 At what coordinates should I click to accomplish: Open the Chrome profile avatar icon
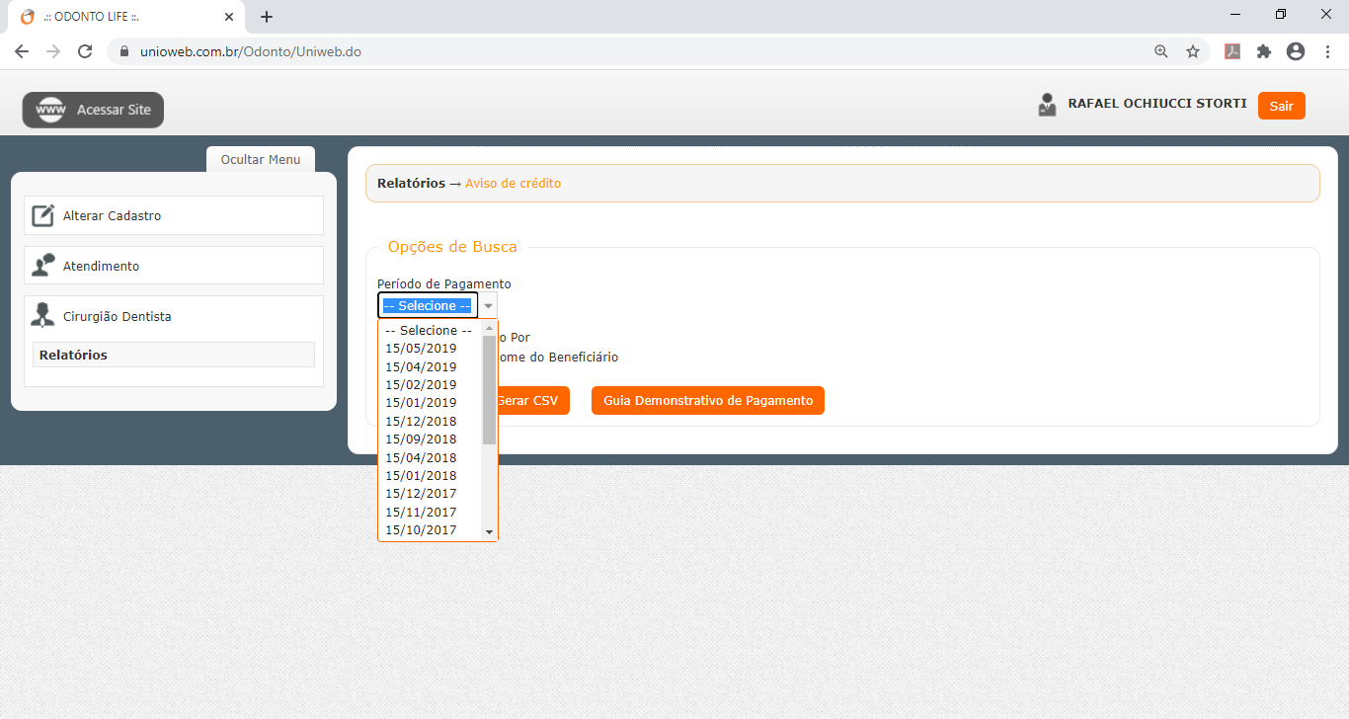1296,51
